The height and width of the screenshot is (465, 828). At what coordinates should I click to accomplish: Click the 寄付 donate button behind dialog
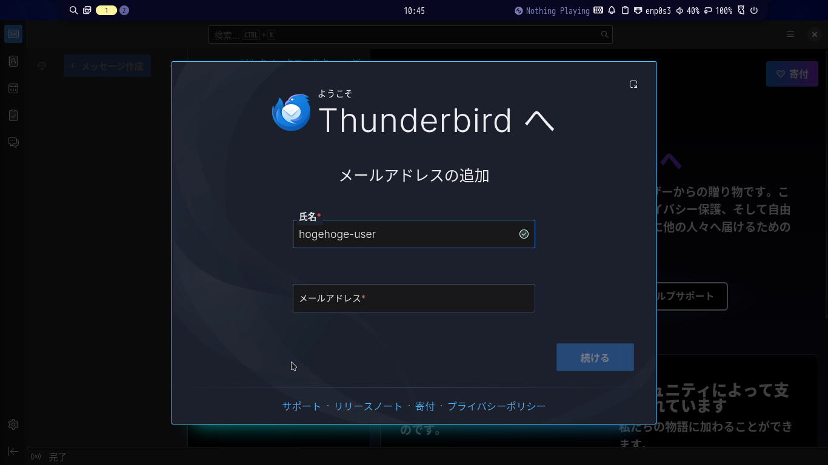pos(792,74)
